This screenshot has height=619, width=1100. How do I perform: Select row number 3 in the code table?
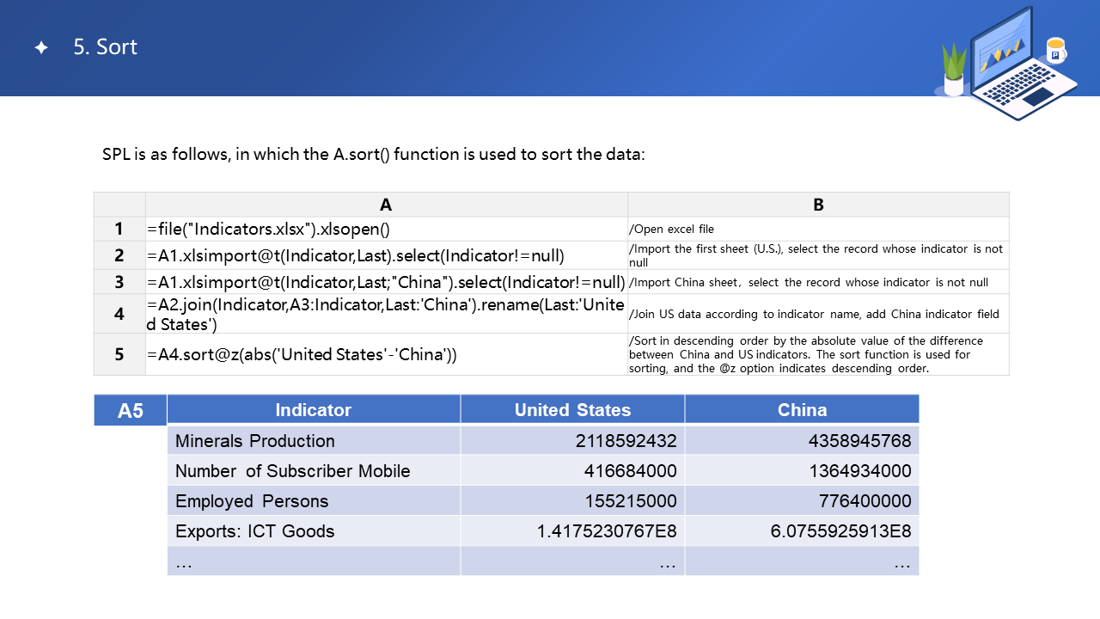coord(119,282)
